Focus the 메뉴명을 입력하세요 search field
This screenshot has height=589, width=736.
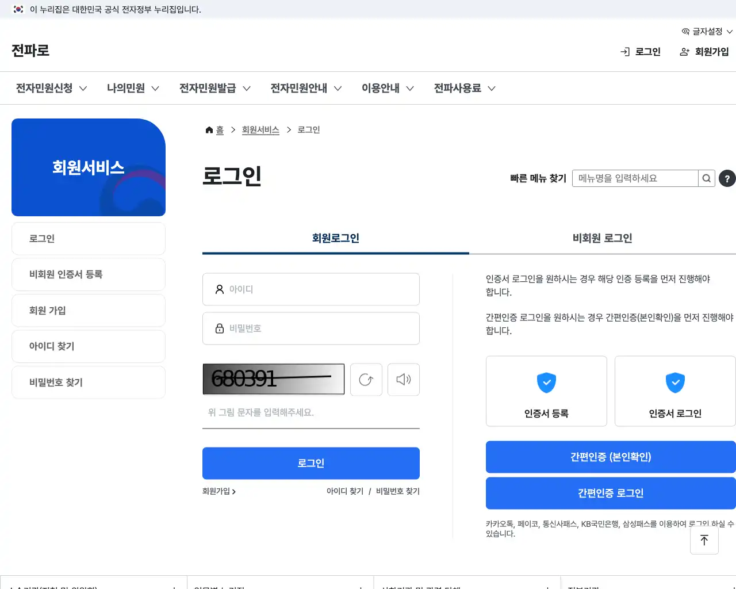635,178
